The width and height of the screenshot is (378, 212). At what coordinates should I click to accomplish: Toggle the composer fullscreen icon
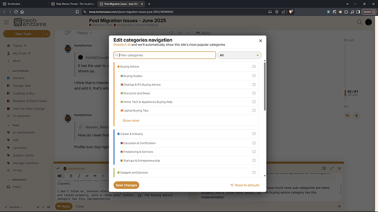coord(332,168)
